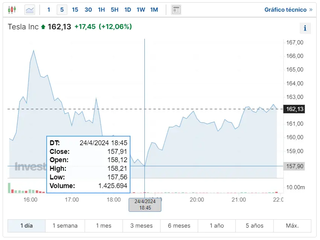Show the 3 meses range
Image resolution: width=320 pixels, height=240 pixels.
point(141,226)
